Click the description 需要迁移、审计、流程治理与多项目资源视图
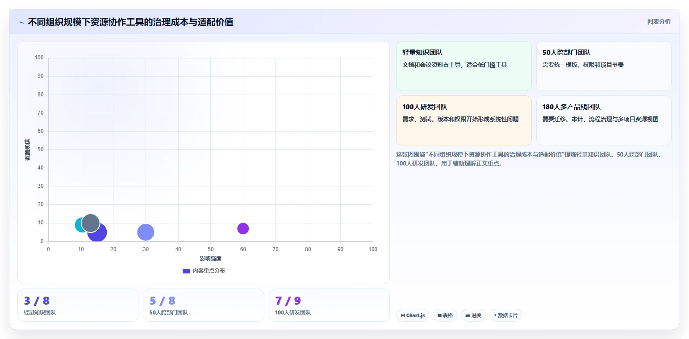Viewport: 689px width, 339px height. [x=601, y=119]
